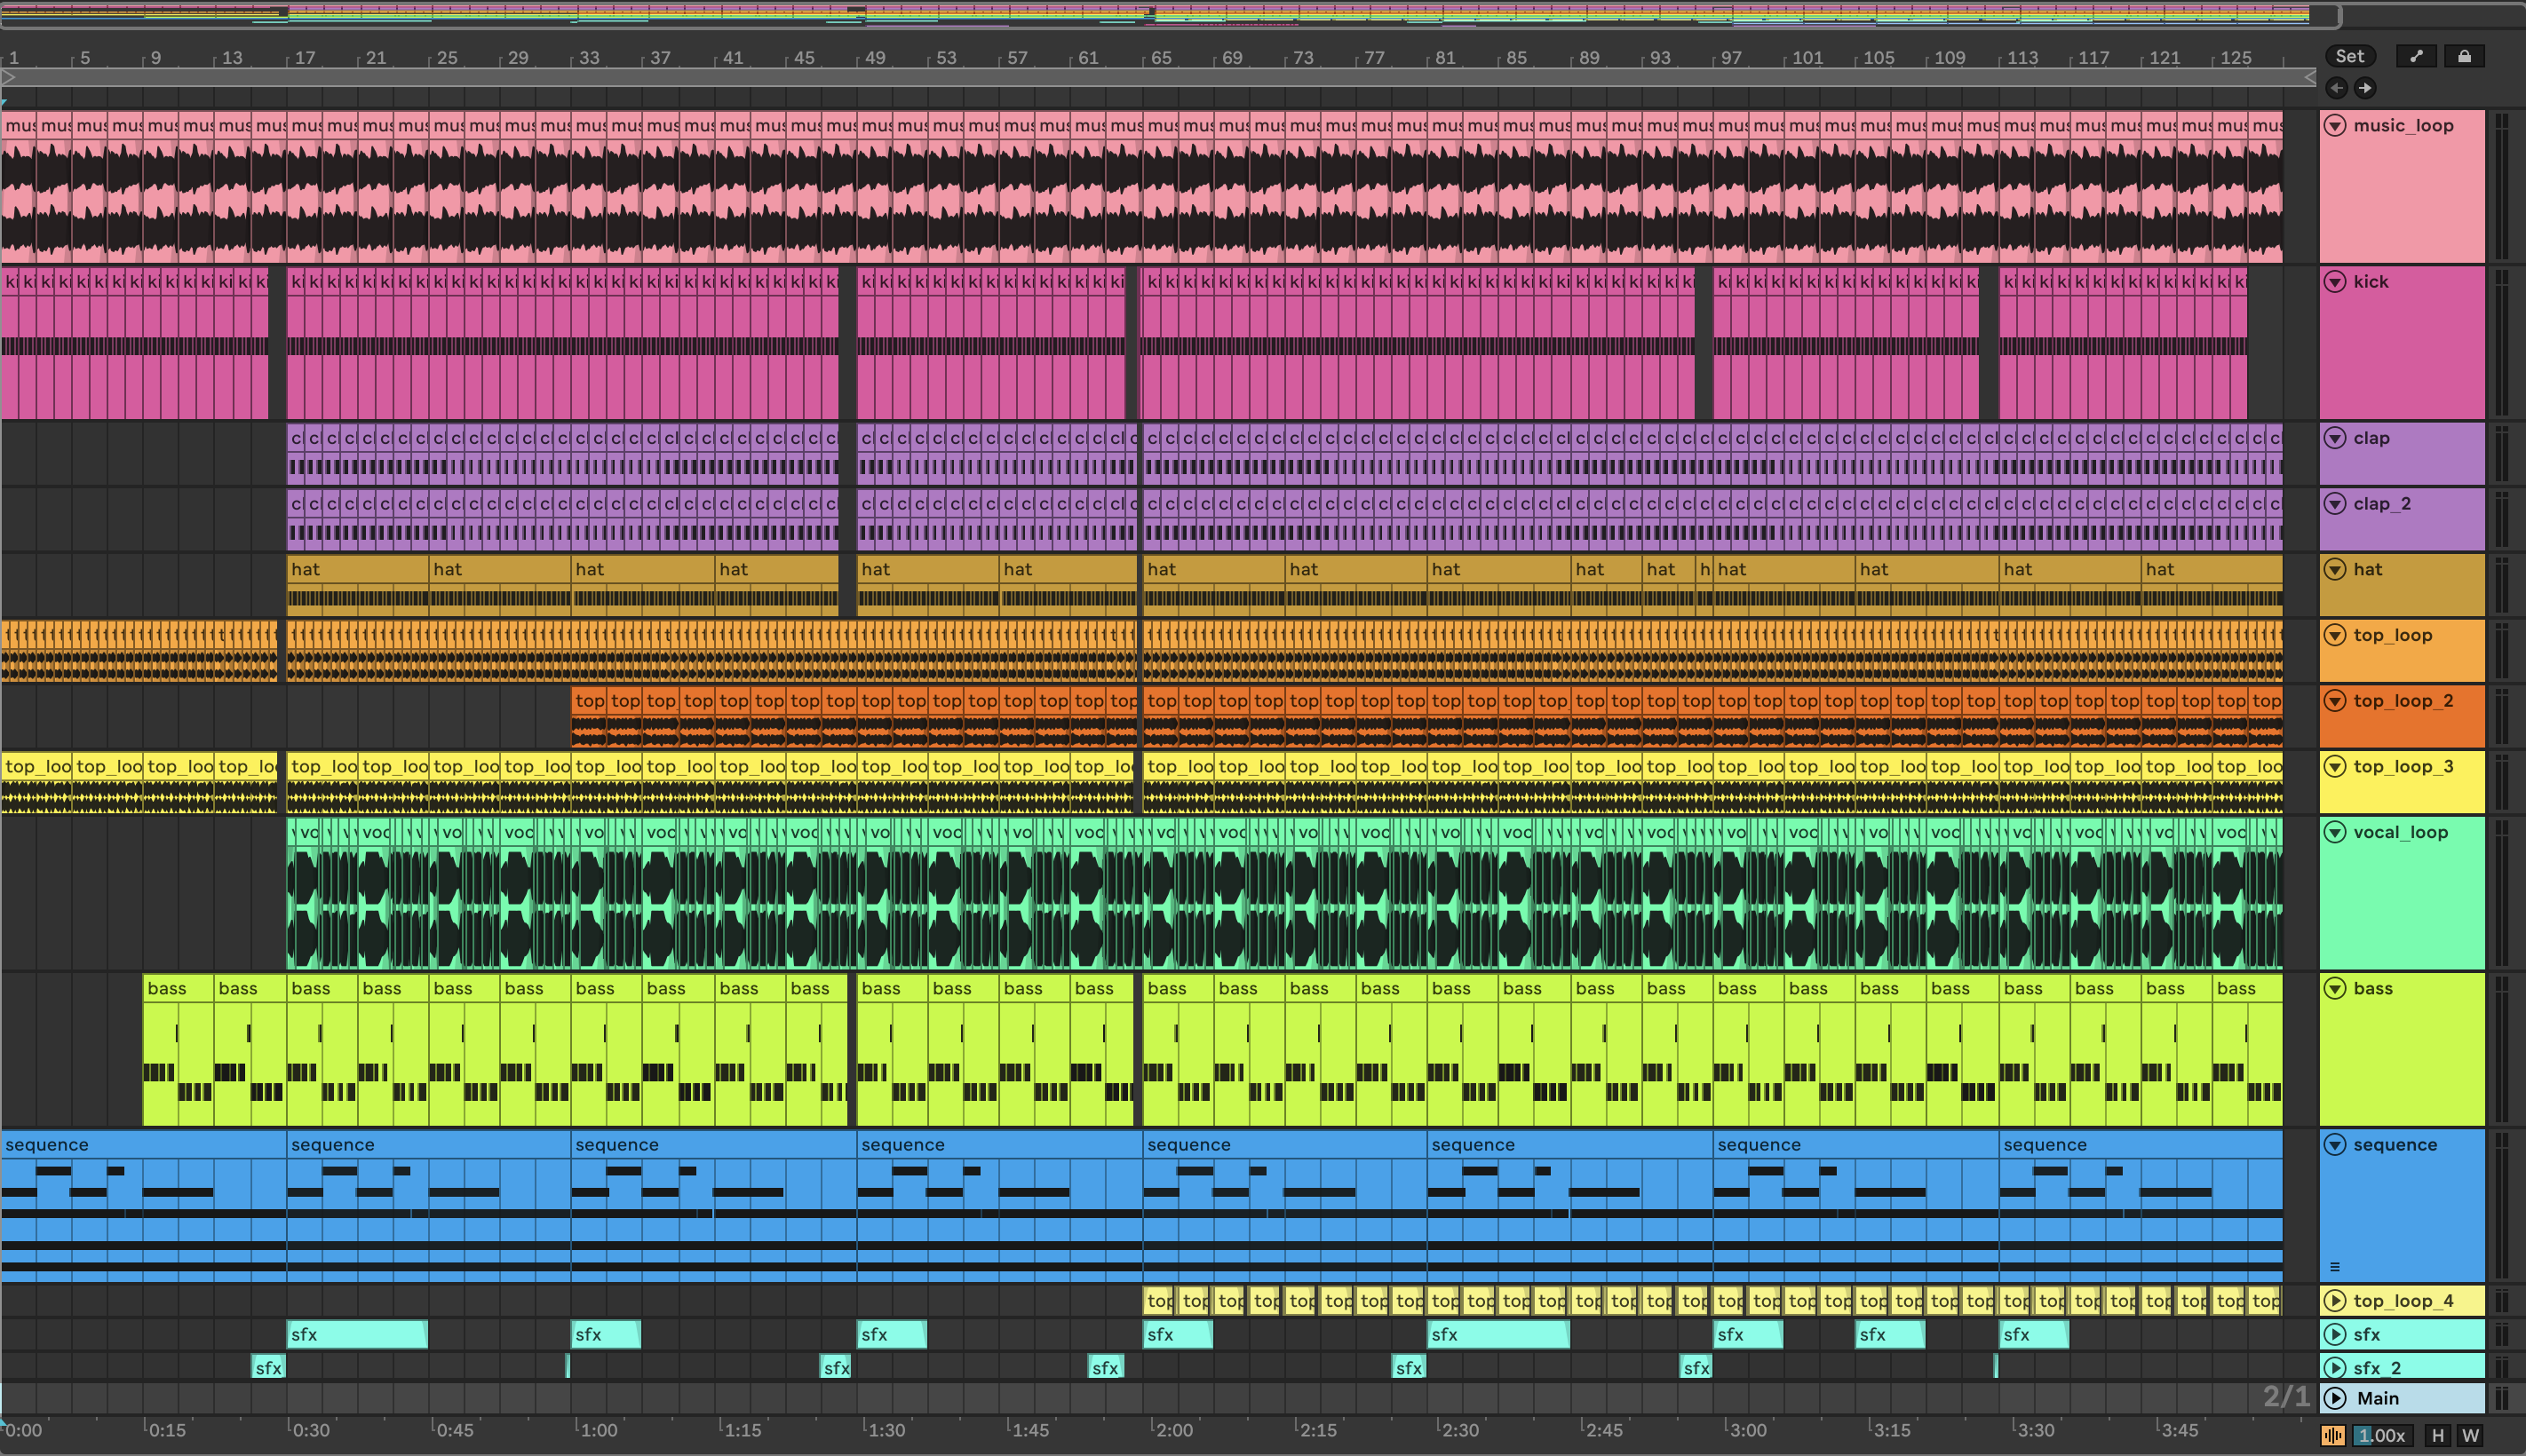2526x1456 pixels.
Task: Jump to next locator arrow
Action: [2365, 88]
